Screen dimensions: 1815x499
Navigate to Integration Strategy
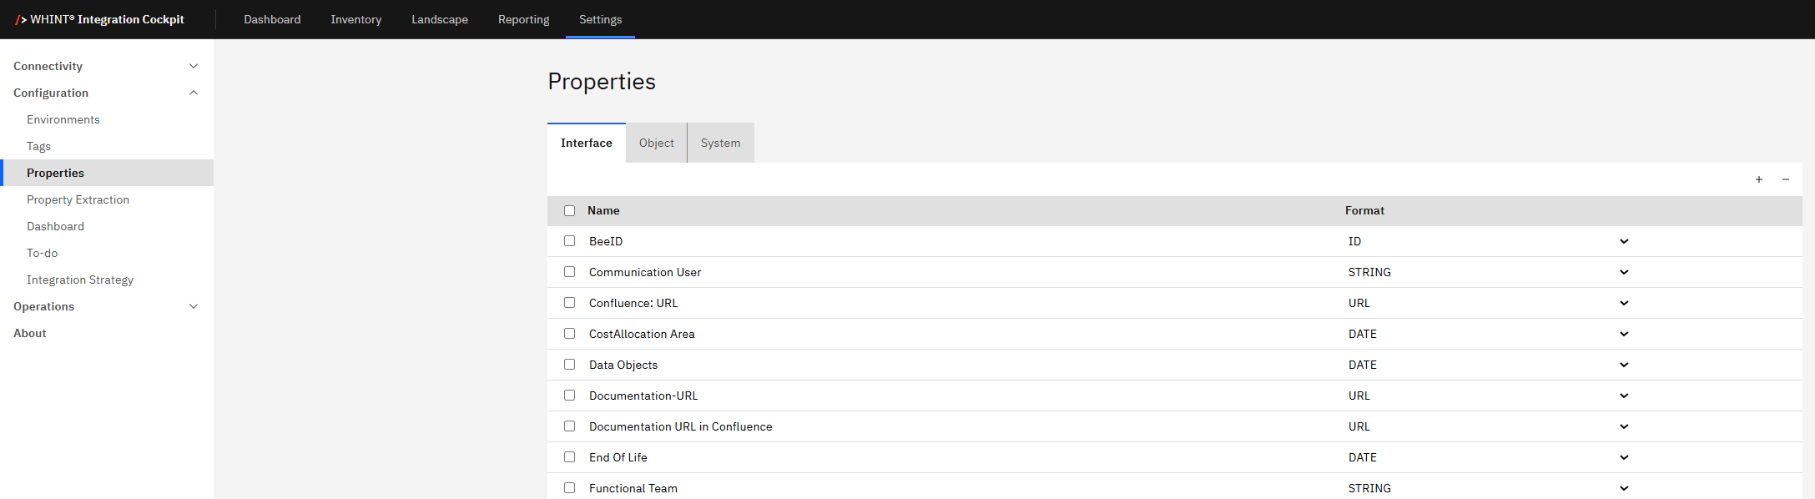pyautogui.click(x=80, y=280)
